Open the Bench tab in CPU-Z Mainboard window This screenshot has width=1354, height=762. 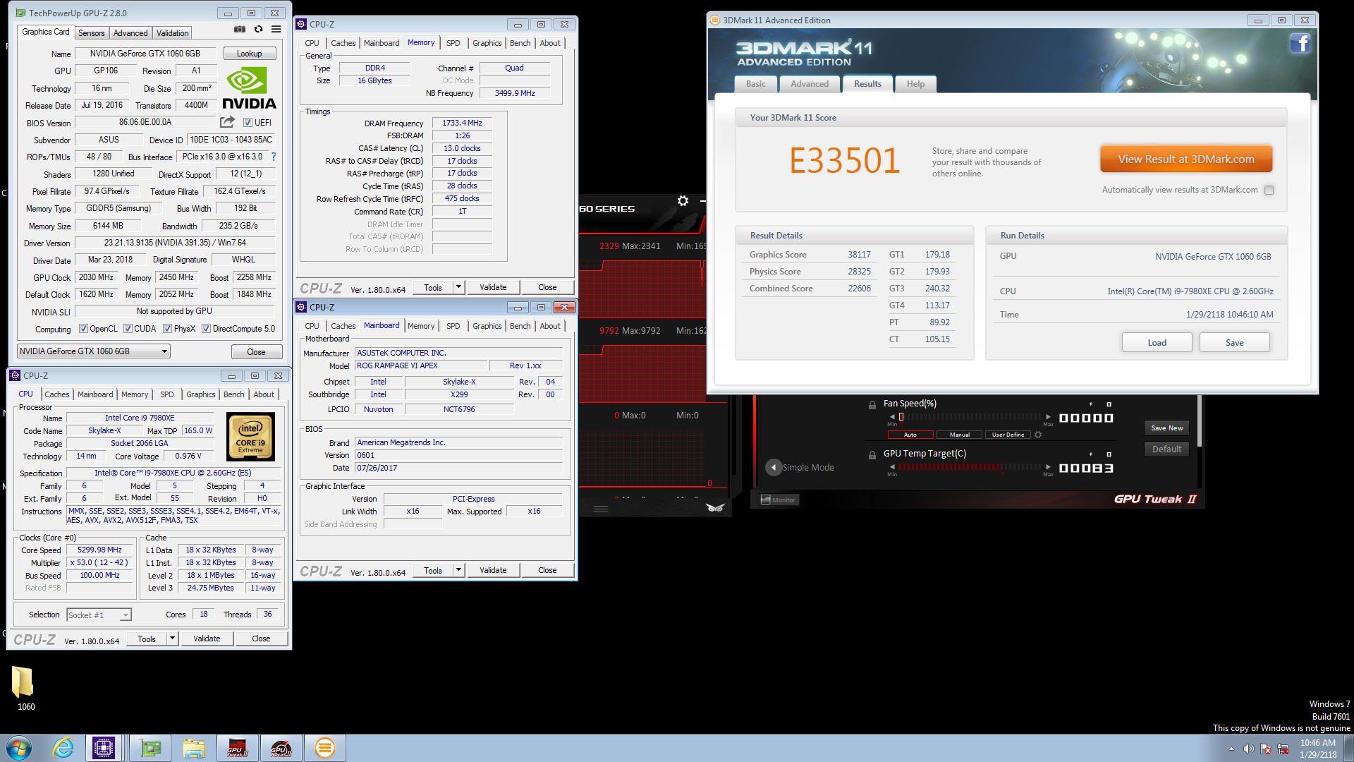pyautogui.click(x=520, y=326)
